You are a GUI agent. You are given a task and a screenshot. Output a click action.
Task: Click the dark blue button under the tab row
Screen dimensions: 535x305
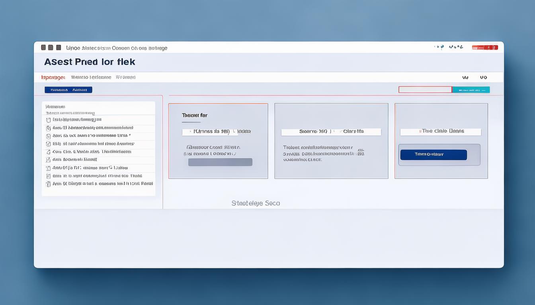pyautogui.click(x=68, y=90)
